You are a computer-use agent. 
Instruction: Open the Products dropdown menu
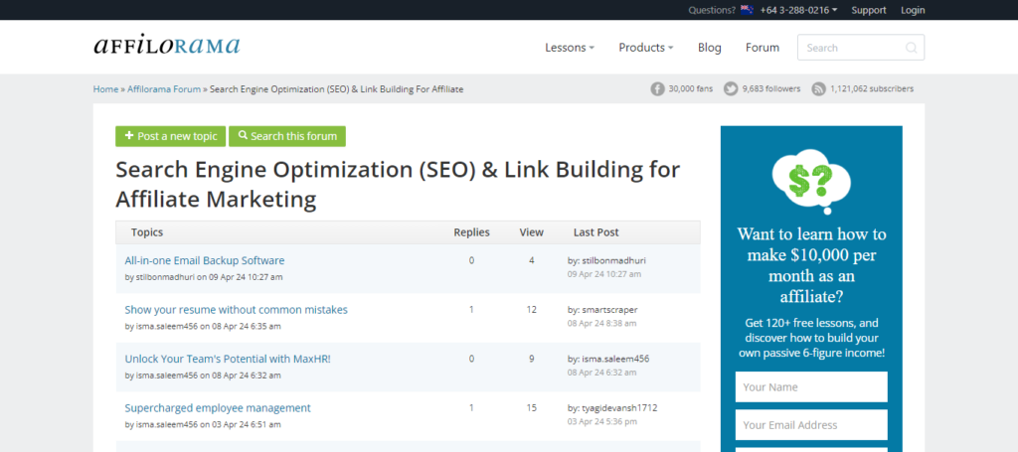pos(645,48)
